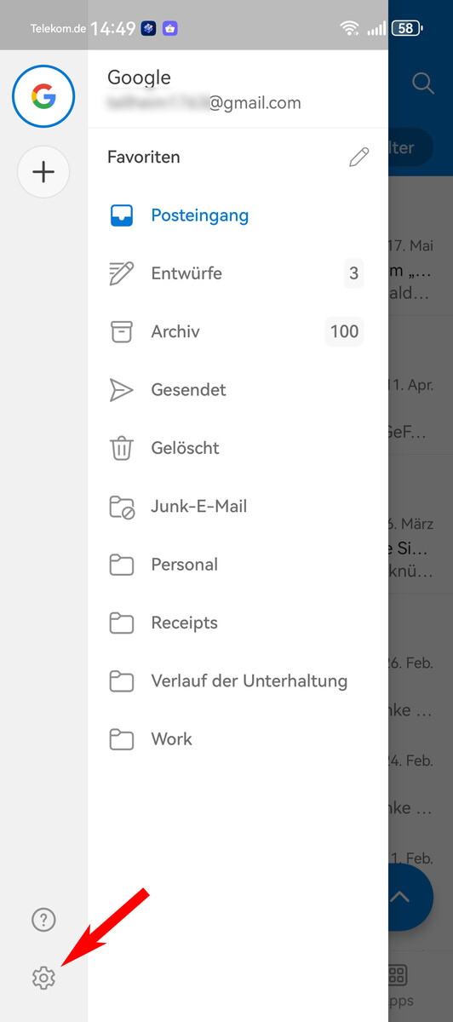Viewport: 453px width, 1022px height.
Task: Open the Work folder
Action: [238, 739]
